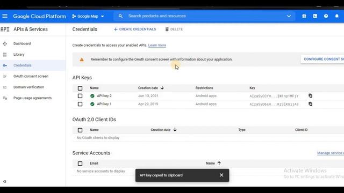Copy API key 1 to clipboard

coord(311,104)
